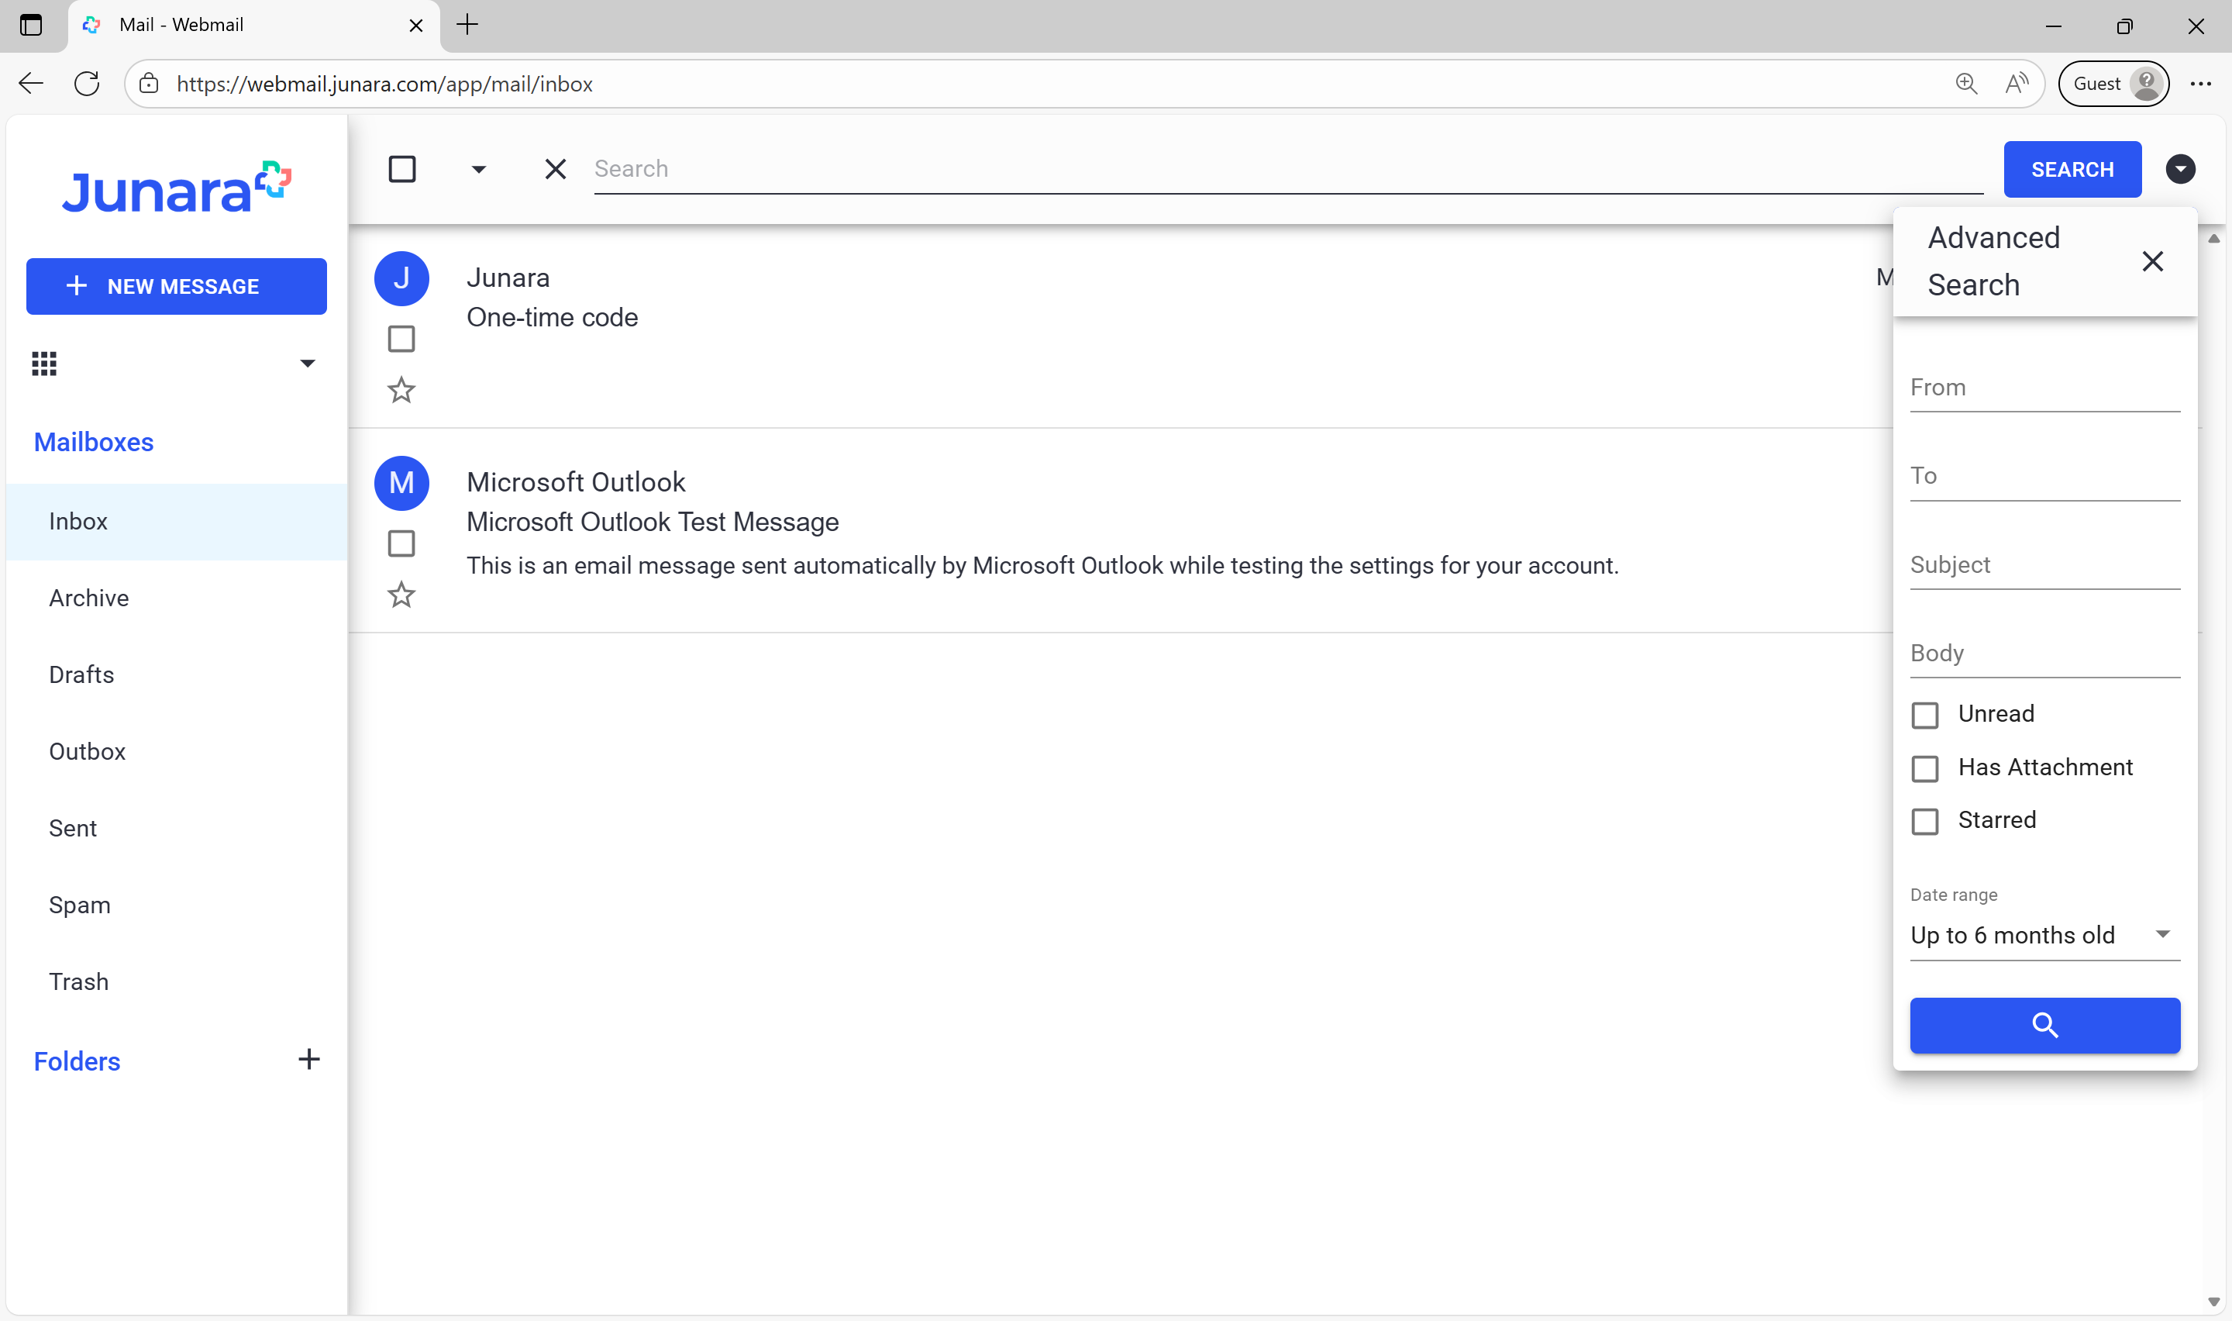Tick the select-all messages checkbox
Viewport: 2232px width, 1321px height.
coord(402,169)
